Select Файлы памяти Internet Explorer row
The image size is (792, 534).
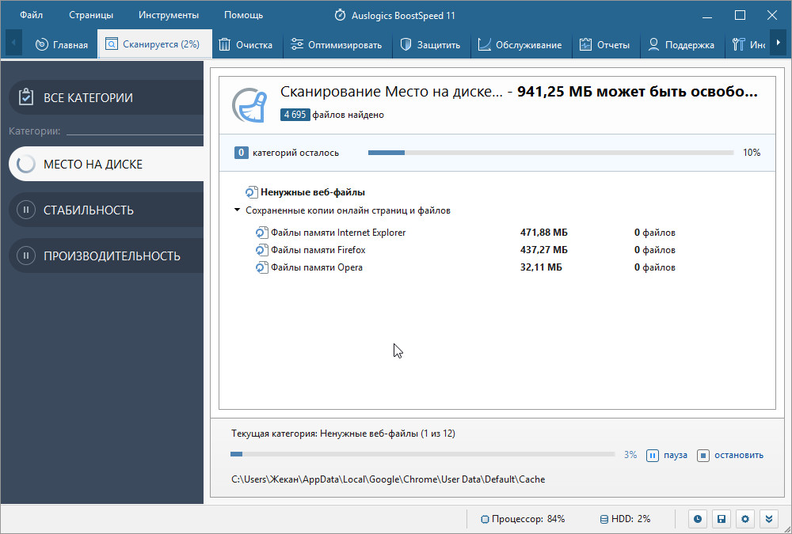pos(465,233)
